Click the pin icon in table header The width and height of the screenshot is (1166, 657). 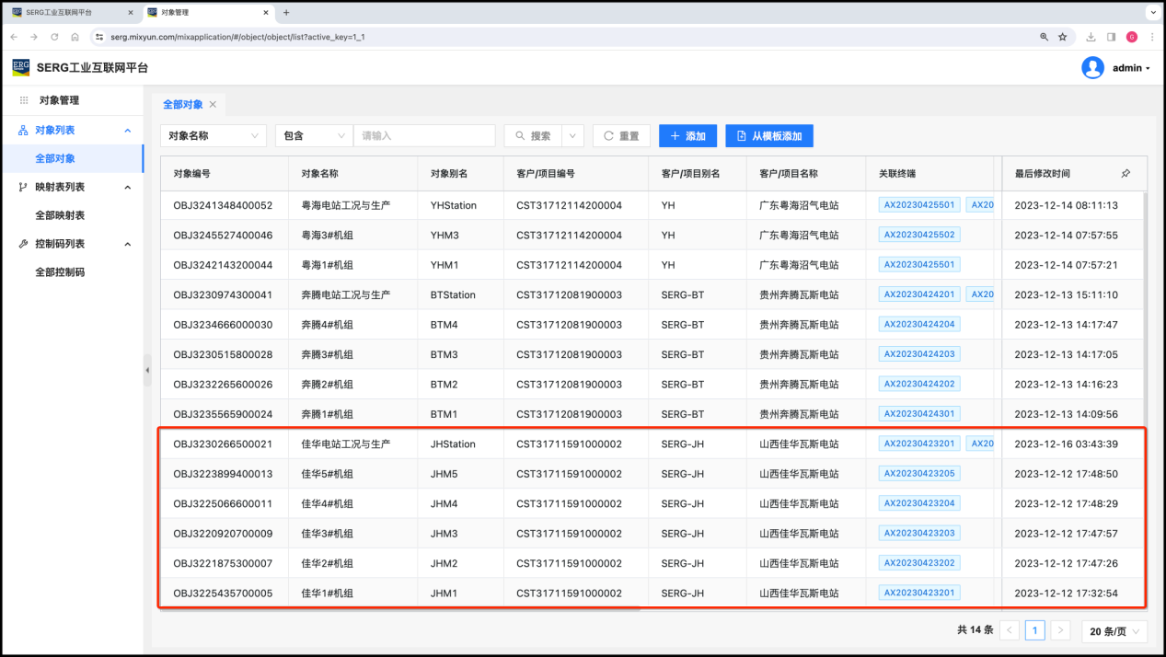[x=1126, y=173]
